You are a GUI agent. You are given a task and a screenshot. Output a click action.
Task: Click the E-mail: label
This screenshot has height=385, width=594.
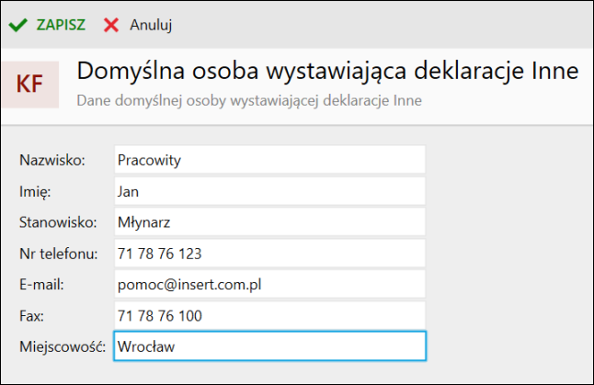coord(41,284)
